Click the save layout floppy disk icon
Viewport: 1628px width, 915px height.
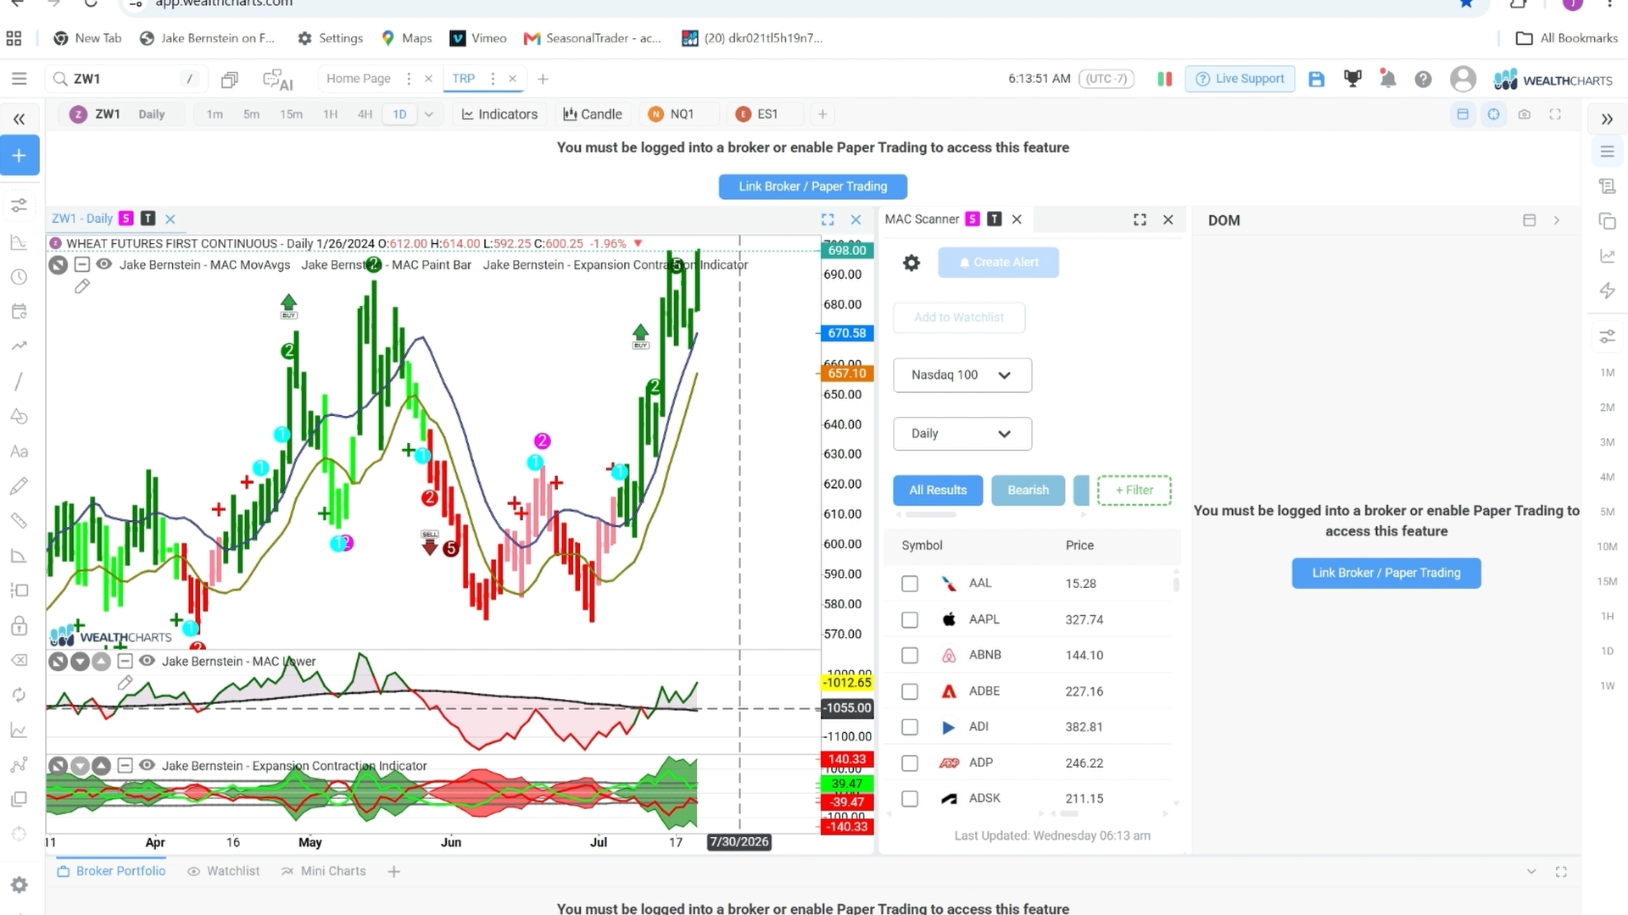point(1316,79)
